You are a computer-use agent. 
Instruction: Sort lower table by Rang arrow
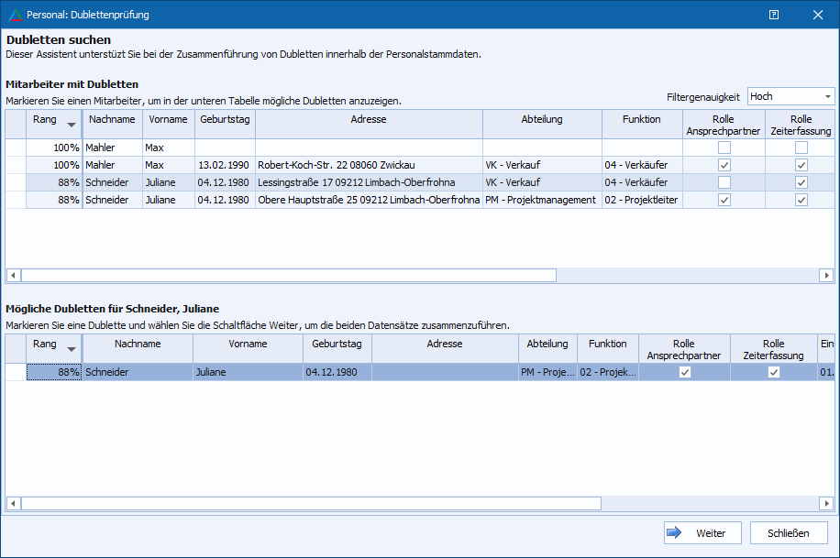[72, 349]
